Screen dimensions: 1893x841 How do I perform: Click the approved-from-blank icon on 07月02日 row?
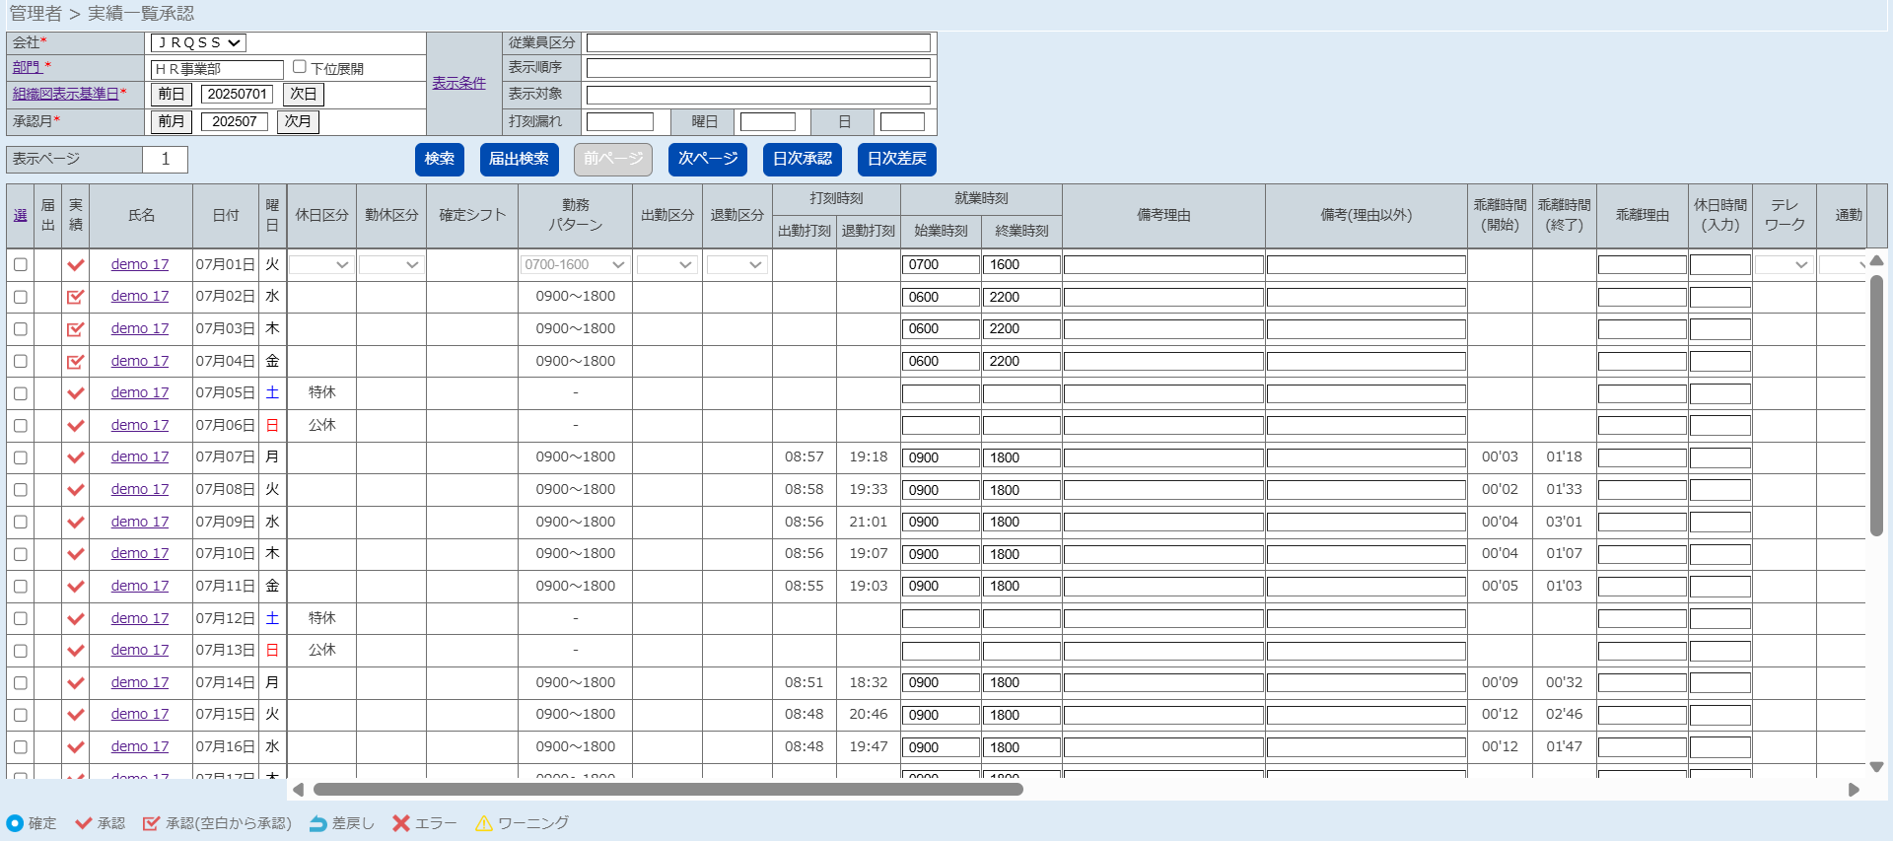pos(75,297)
